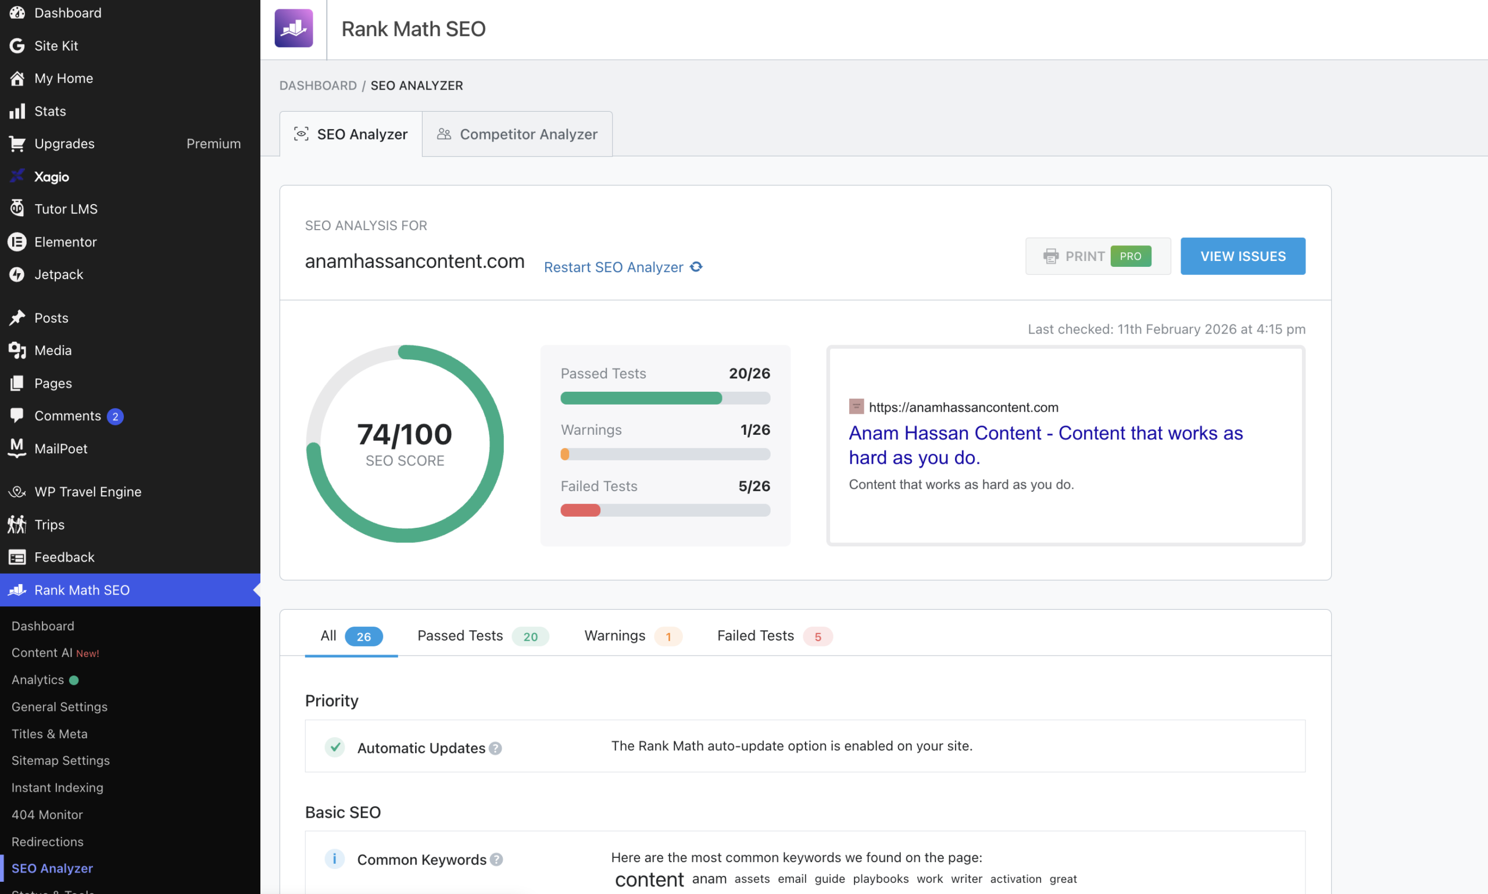Viewport: 1488px width, 894px height.
Task: Click the MailPoet icon in sidebar
Action: tap(17, 448)
